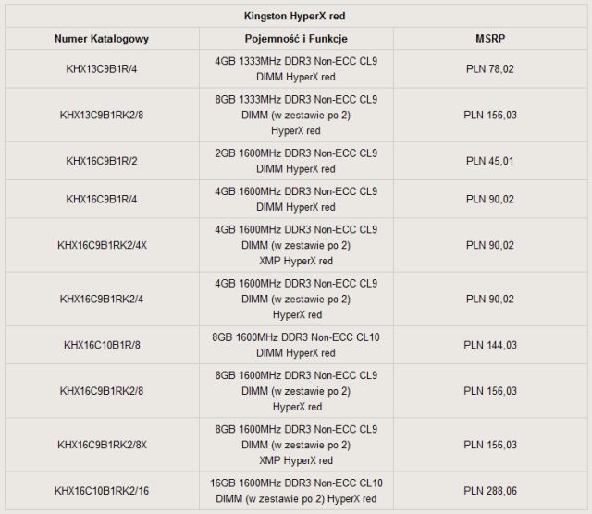Image resolution: width=592 pixels, height=514 pixels.
Task: Click the Numer Katalogowy column header
Action: (x=102, y=40)
